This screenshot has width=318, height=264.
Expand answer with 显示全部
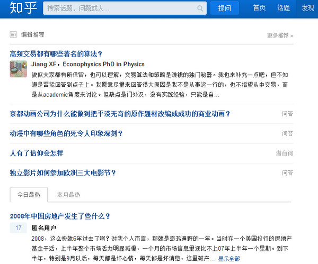tap(228, 259)
